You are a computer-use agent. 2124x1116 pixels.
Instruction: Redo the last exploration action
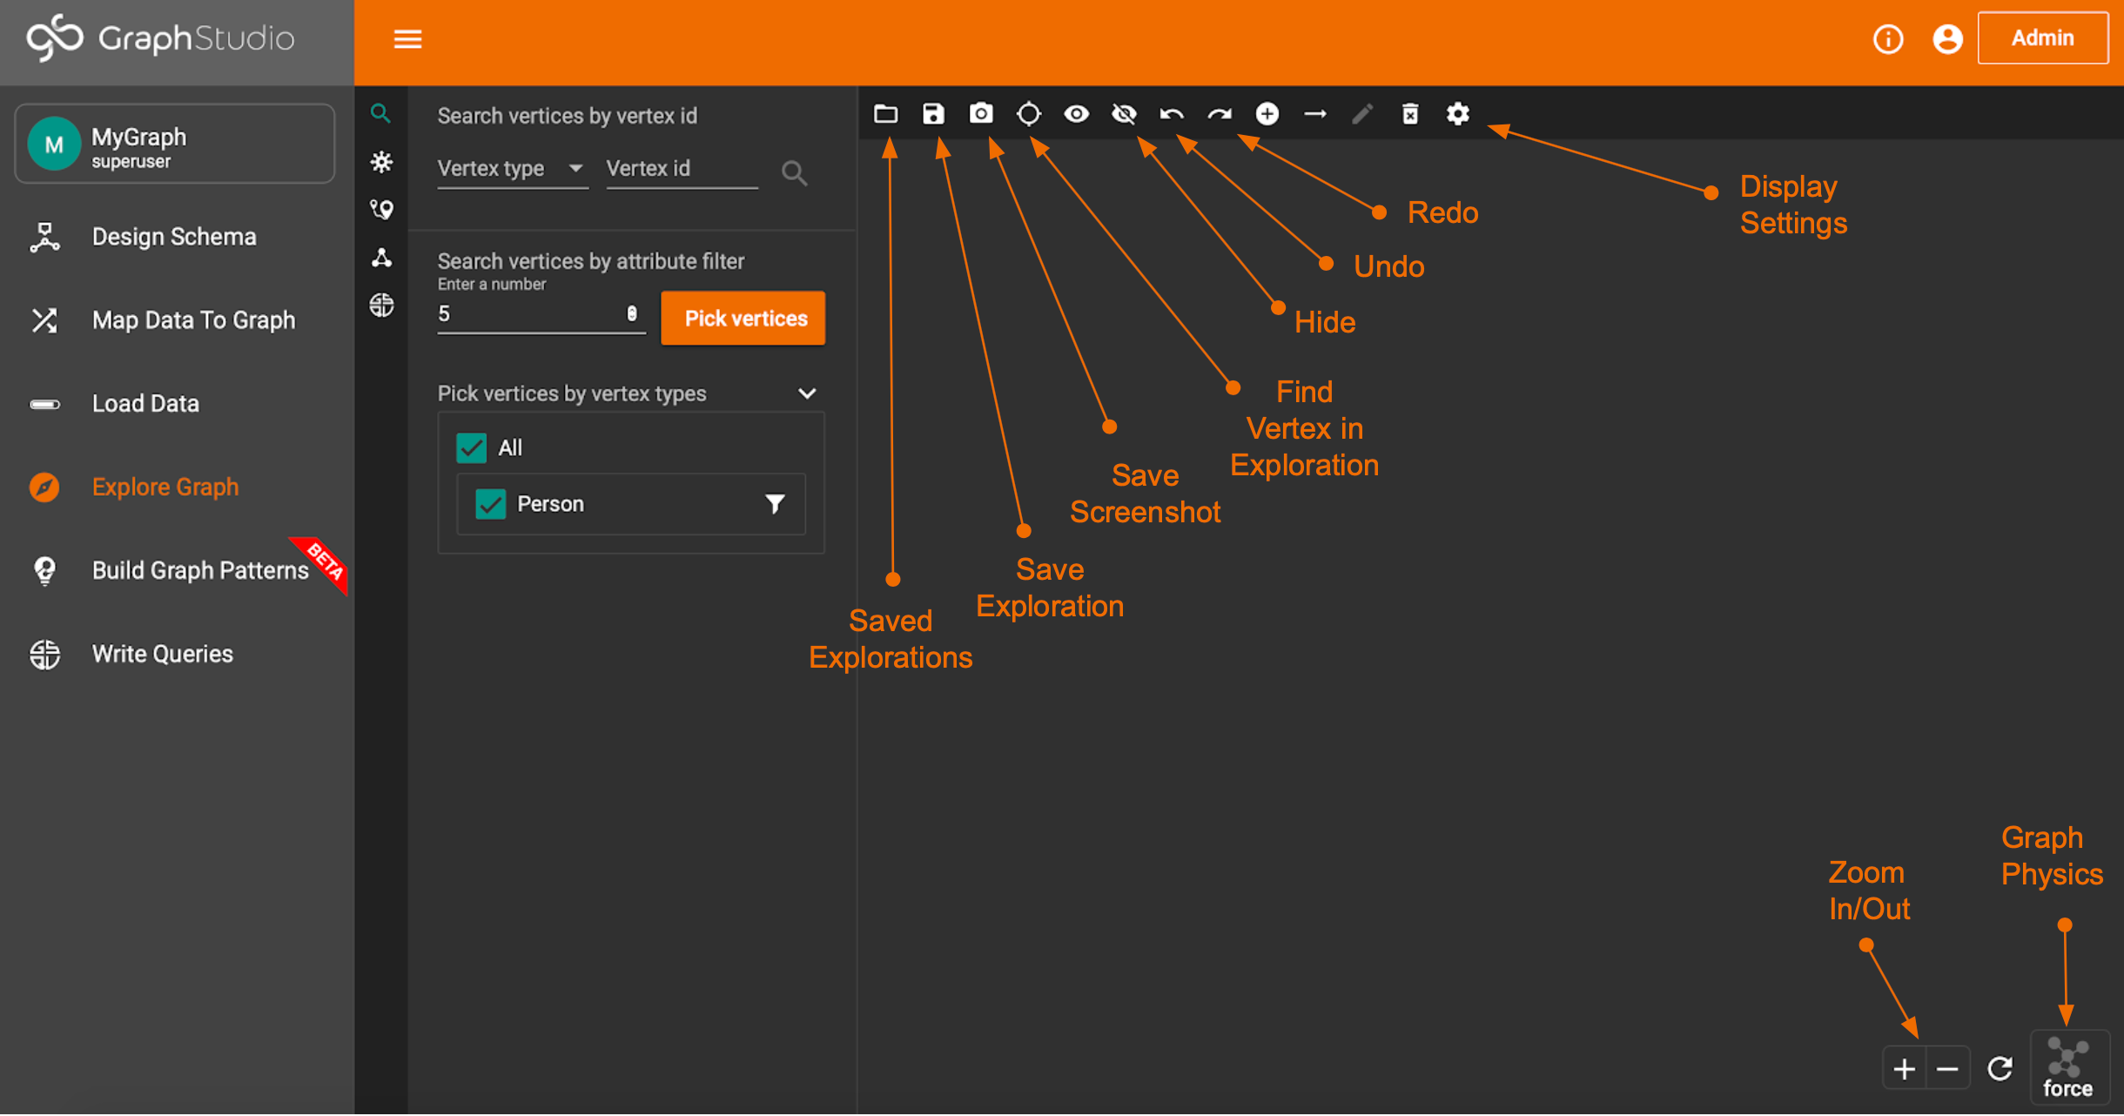tap(1220, 114)
